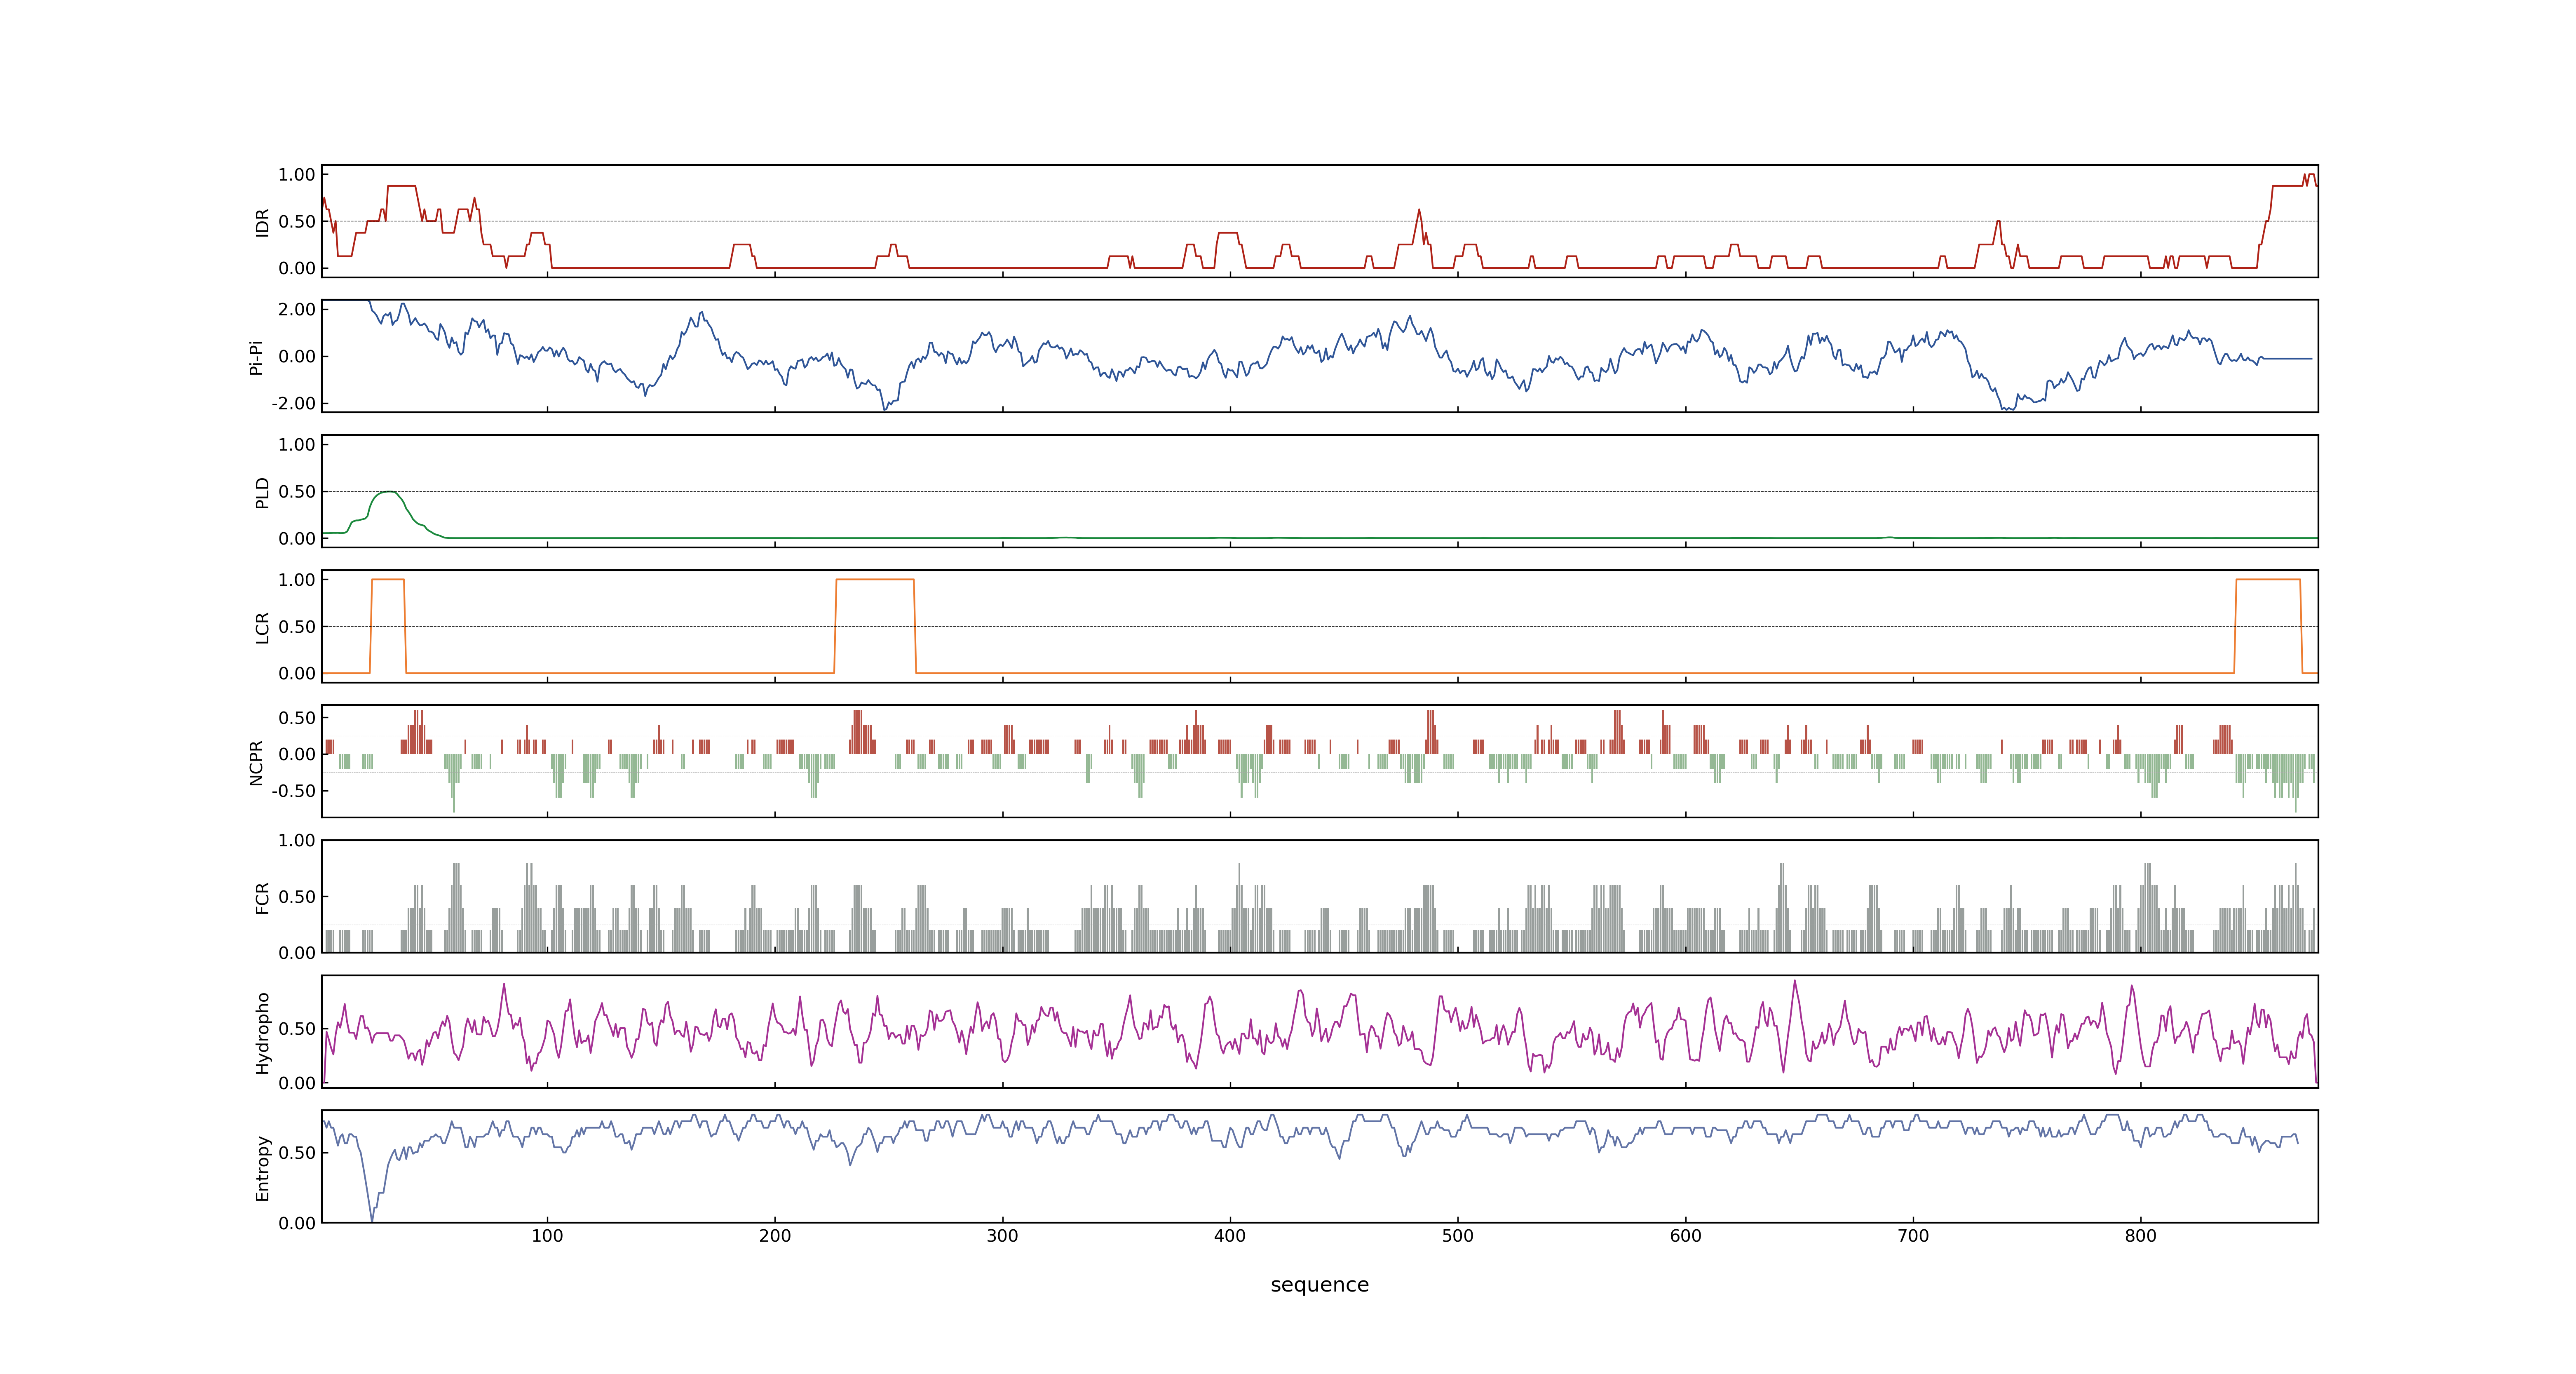The image size is (2576, 1374).
Task: Click the x-axis tick label 100
Action: tap(547, 1236)
